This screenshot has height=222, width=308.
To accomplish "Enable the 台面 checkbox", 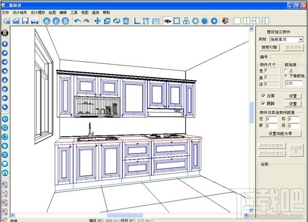I will pyautogui.click(x=263, y=96).
